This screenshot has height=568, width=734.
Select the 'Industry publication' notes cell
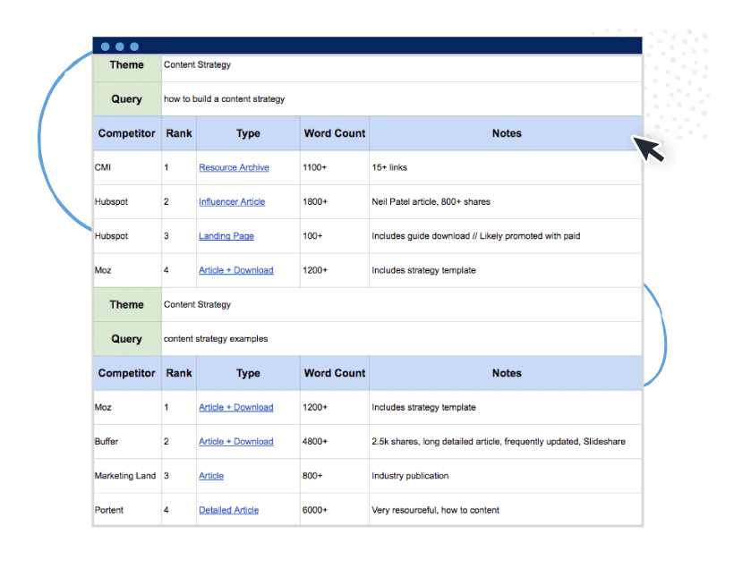(x=506, y=476)
